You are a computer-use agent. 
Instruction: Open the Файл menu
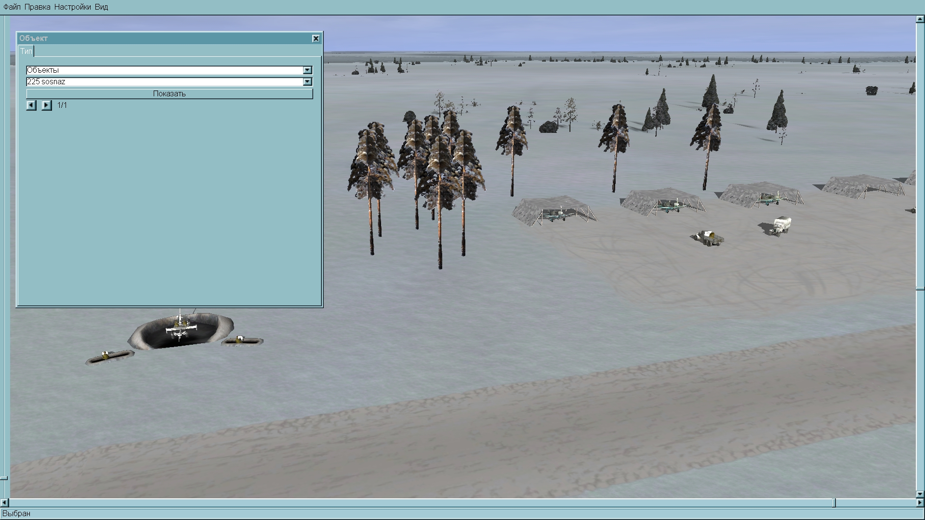12,7
